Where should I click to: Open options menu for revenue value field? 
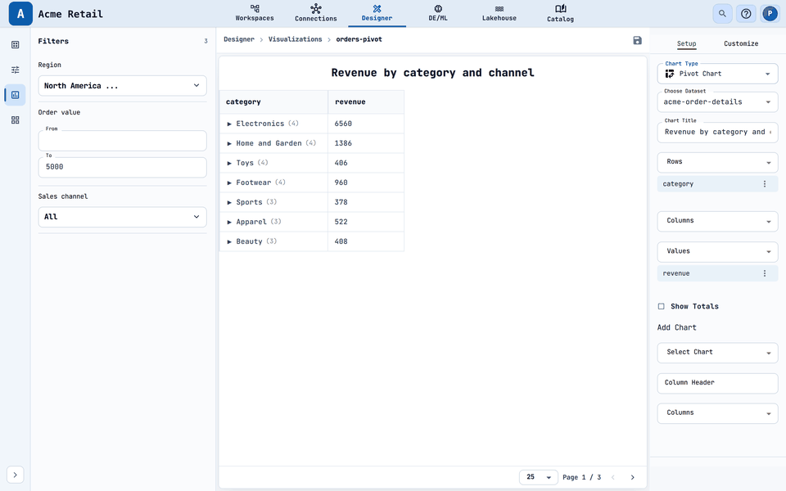(x=765, y=273)
